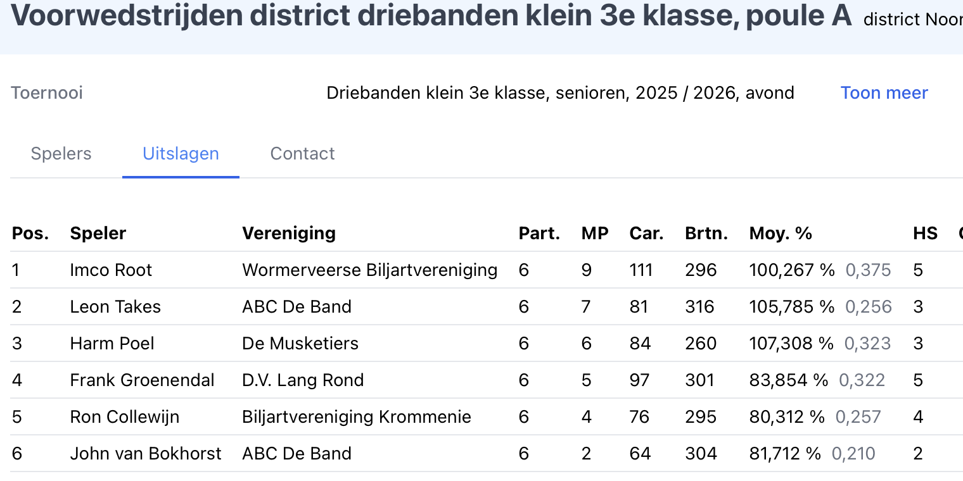Click De Musketiers club cell
963x481 pixels.
tap(300, 344)
